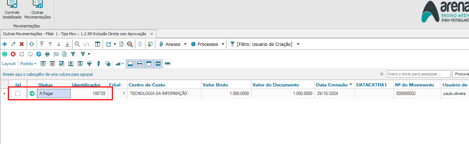Click the pencil edit record icon
Image resolution: width=469 pixels, height=144 pixels.
[13, 44]
